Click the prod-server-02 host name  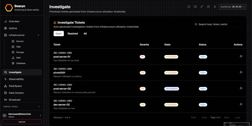(x=62, y=89)
